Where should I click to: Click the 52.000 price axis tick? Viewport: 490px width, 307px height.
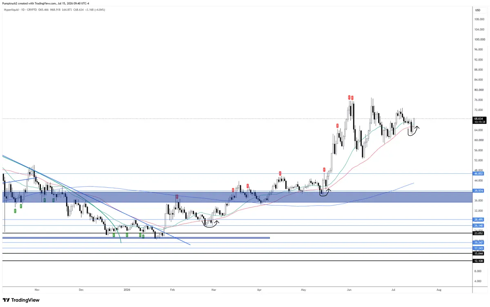pos(479,160)
